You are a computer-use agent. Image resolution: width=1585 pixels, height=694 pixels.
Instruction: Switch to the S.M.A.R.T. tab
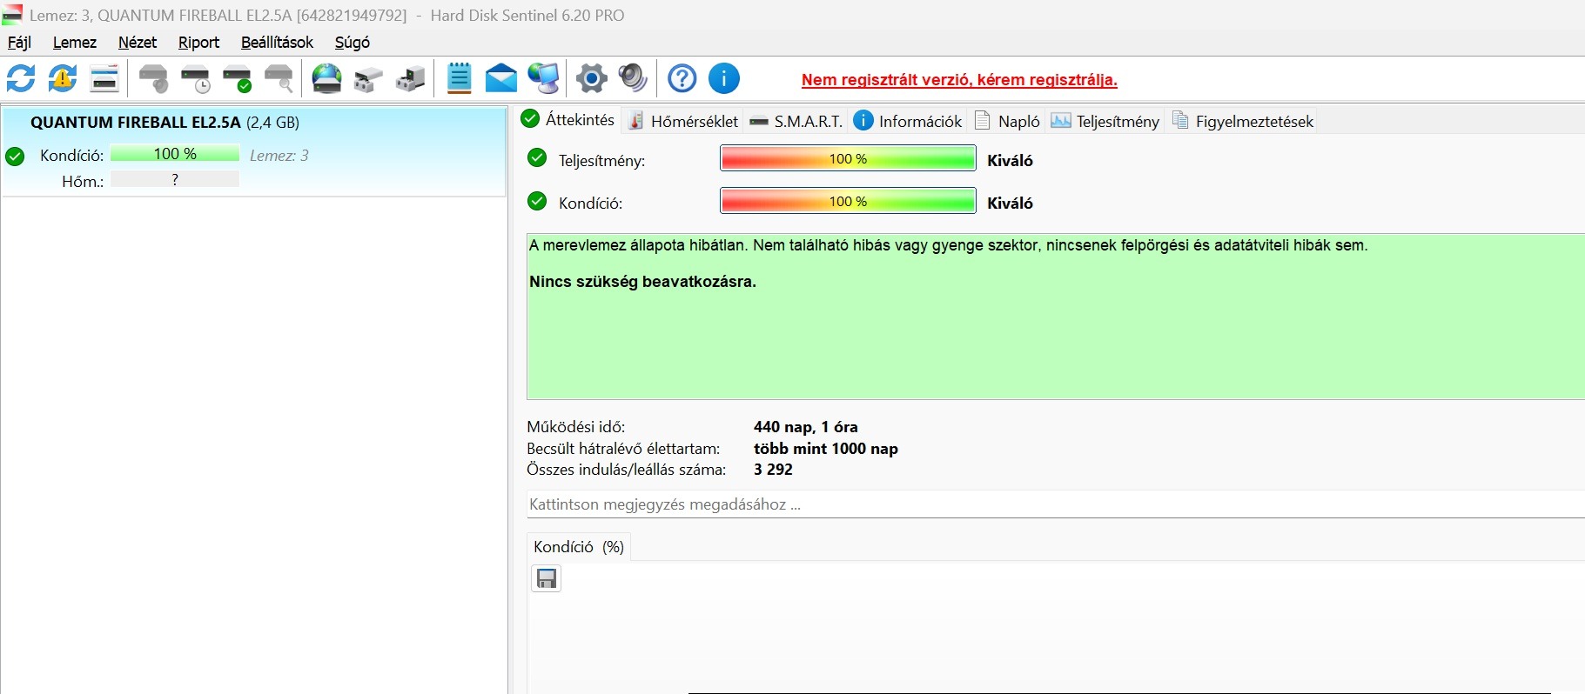point(796,121)
